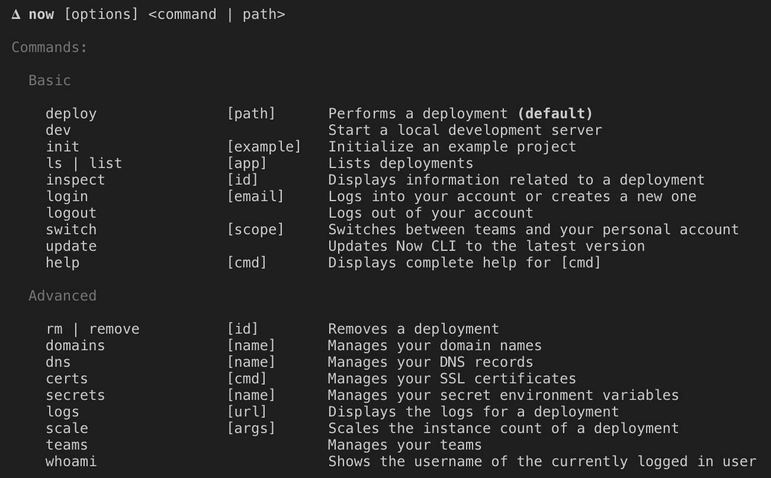
Task: Click the 'init' command name
Action: coord(62,147)
